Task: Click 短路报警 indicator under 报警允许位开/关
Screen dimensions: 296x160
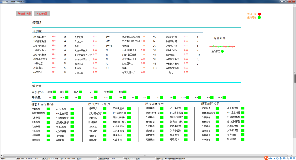Action: [x=72, y=140]
